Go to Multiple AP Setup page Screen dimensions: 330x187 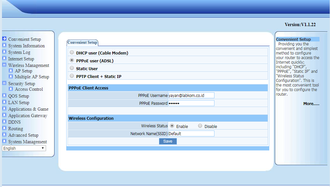click(32, 77)
